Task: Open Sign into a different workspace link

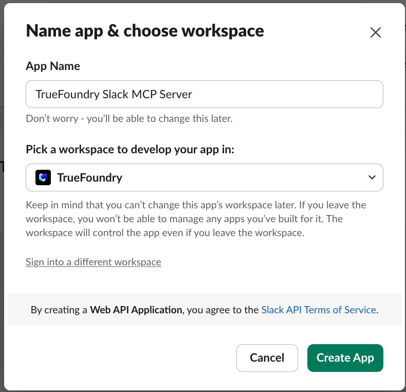Action: (x=94, y=262)
